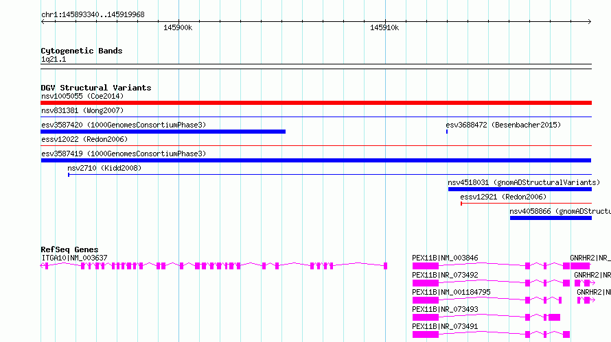Click the nsv4518031 gnomAD variant label

pos(524,182)
